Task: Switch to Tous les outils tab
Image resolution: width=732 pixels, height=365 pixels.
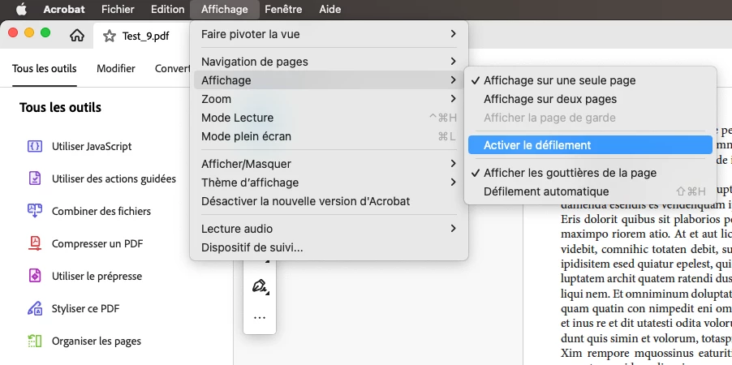Action: point(45,69)
